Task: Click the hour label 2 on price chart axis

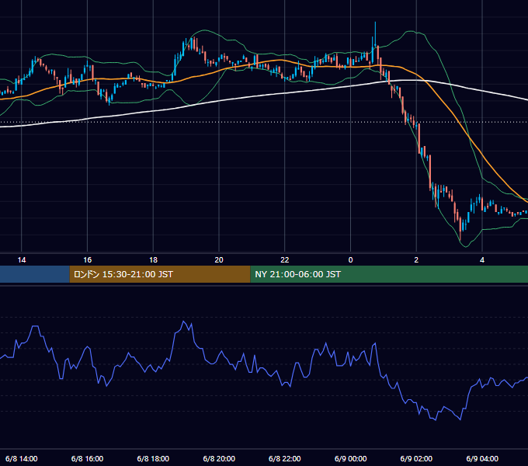Action: pyautogui.click(x=416, y=260)
